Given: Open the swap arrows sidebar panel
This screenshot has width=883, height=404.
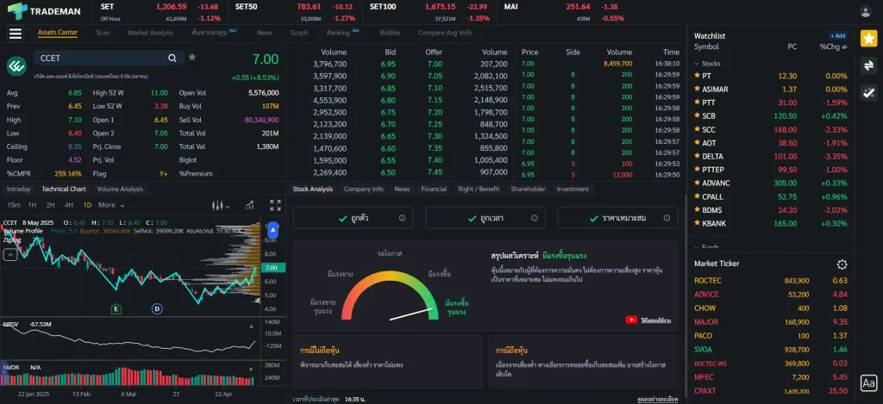Looking at the screenshot, I should click(x=868, y=65).
